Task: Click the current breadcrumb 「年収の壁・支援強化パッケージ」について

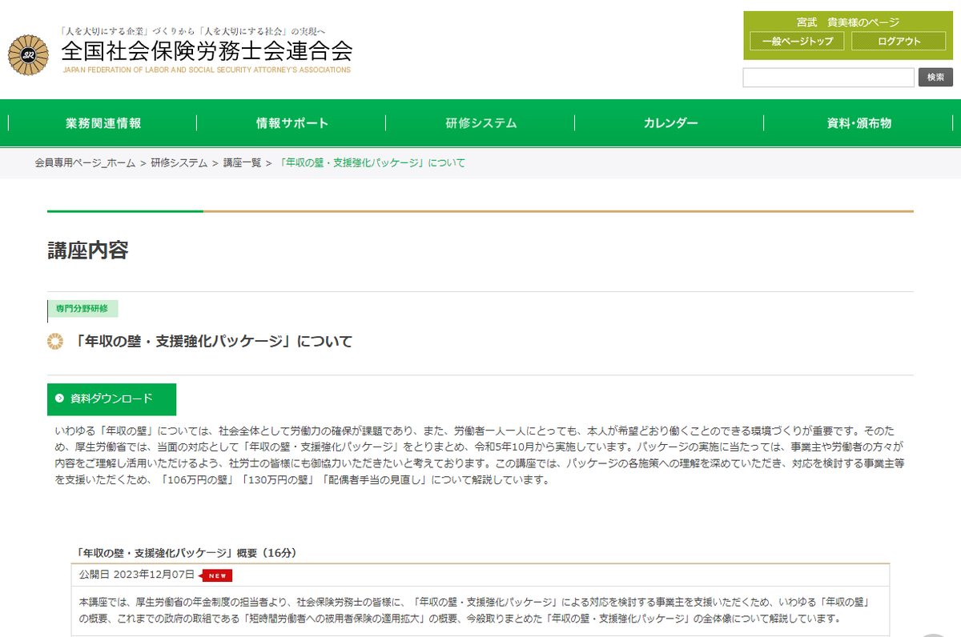Action: click(x=372, y=163)
